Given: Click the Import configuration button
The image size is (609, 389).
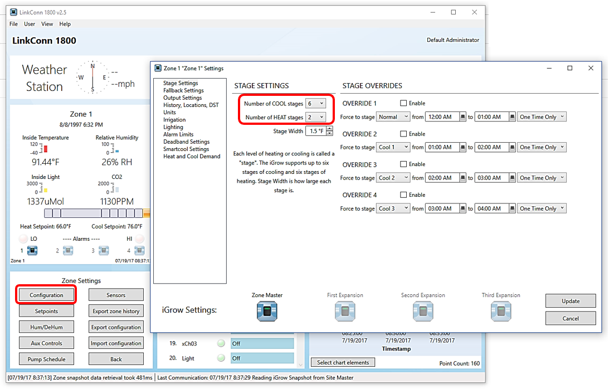Looking at the screenshot, I should coord(116,343).
